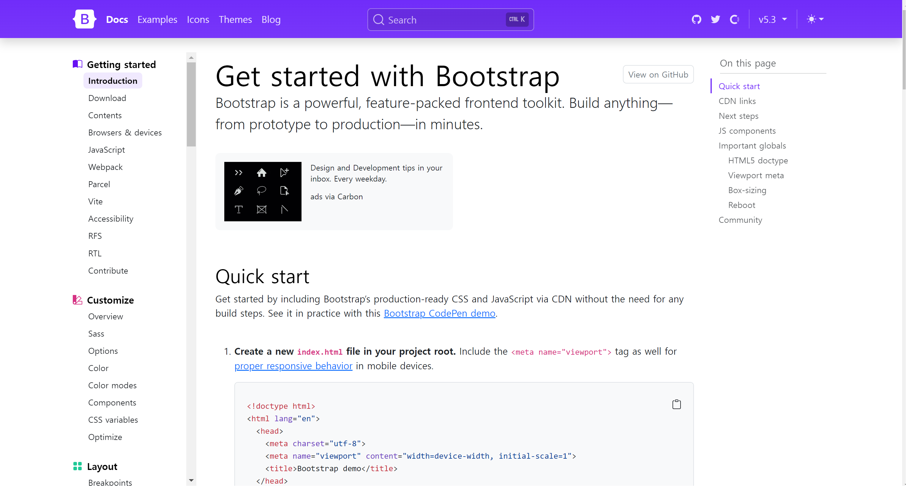The height and width of the screenshot is (486, 906).
Task: Open Color in the sidebar
Action: click(x=98, y=368)
